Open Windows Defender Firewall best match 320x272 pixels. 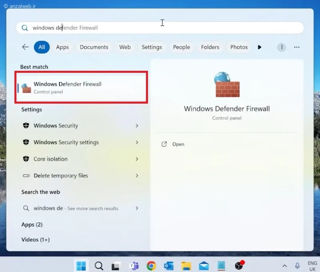(81, 88)
